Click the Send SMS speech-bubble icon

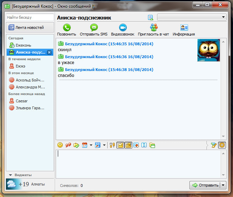pyautogui.click(x=94, y=27)
